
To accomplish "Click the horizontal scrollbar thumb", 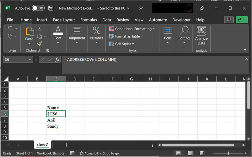I will click(198, 145).
